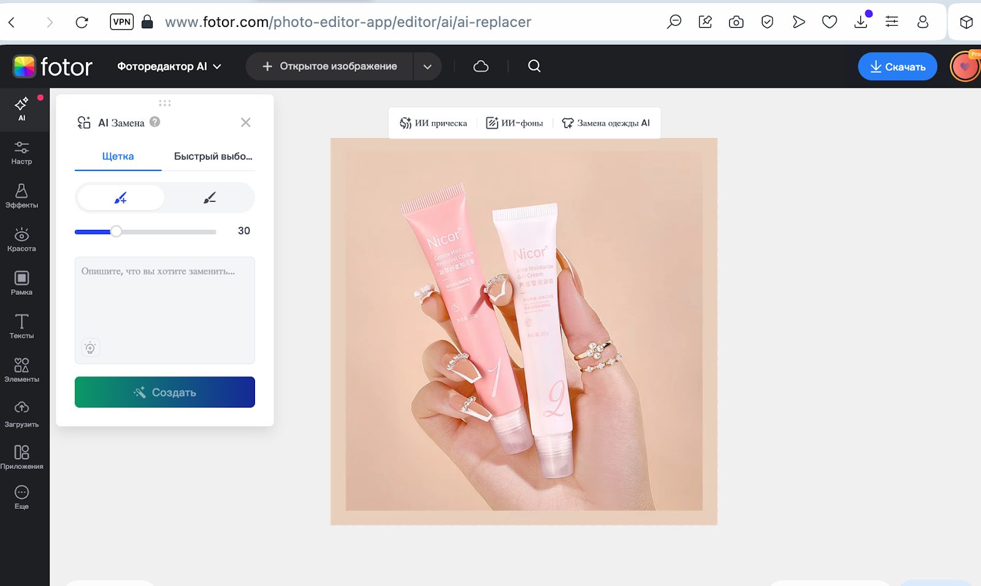Click the brush size slider handle

point(116,231)
